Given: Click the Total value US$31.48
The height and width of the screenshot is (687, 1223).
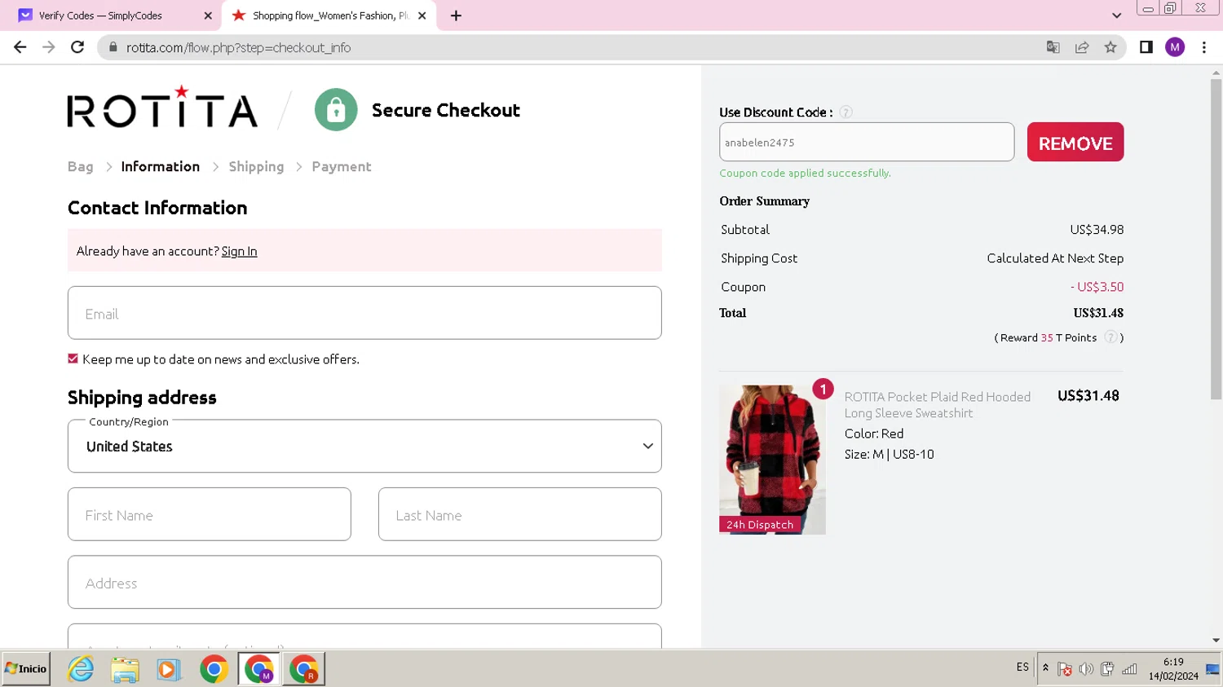Looking at the screenshot, I should pyautogui.click(x=1098, y=313).
